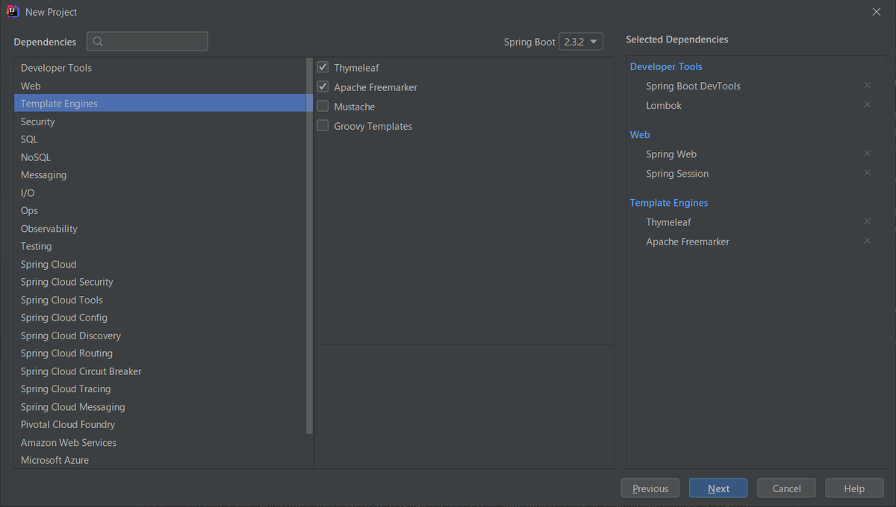Select Spring Cloud Config category
896x507 pixels.
pos(160,318)
